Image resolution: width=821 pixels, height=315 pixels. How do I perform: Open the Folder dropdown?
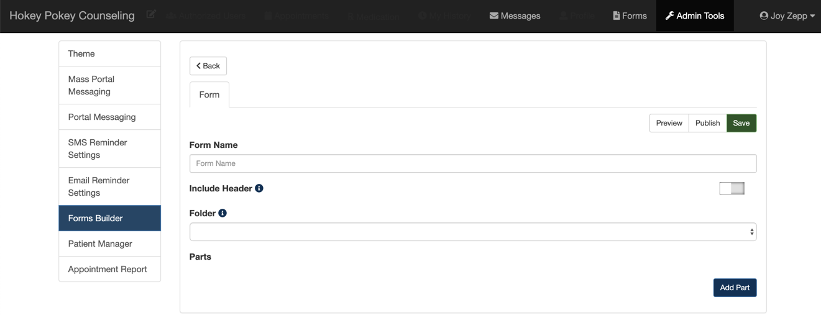click(x=472, y=232)
